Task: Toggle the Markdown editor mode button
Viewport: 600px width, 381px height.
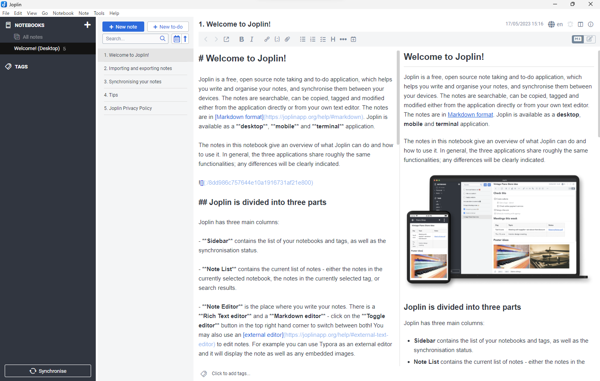Action: tap(577, 39)
